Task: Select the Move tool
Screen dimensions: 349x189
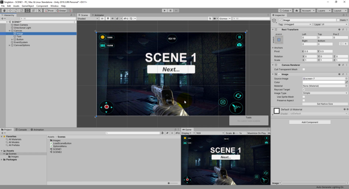Action: (10, 11)
